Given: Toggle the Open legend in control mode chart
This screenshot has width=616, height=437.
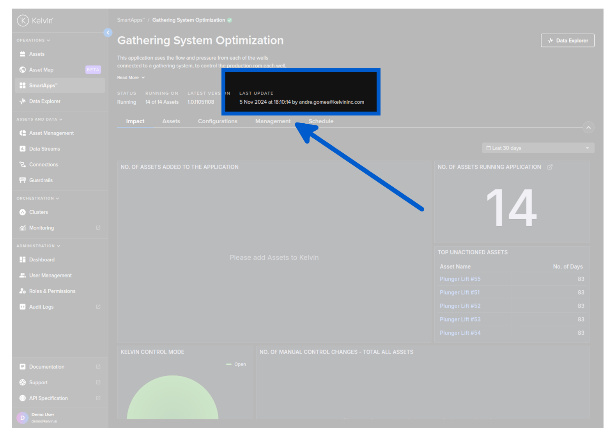Looking at the screenshot, I should (236, 364).
